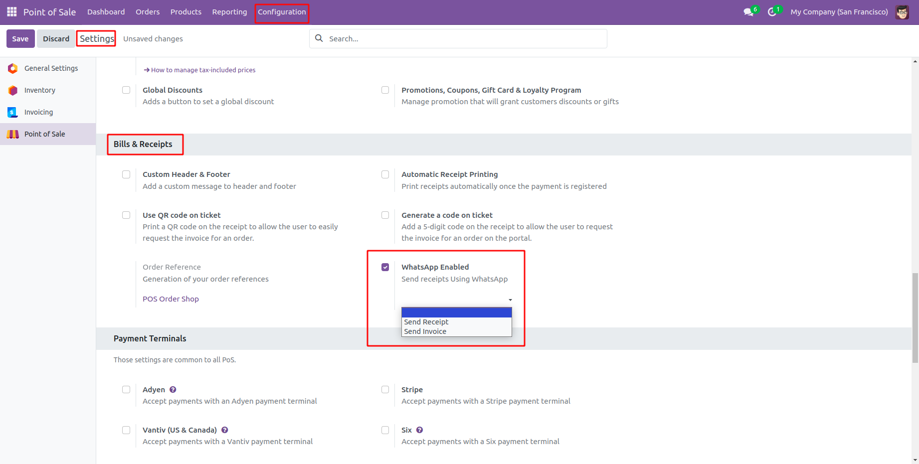Open the Products menu

[186, 12]
